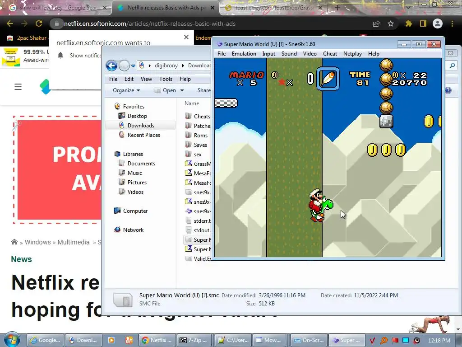Click the Explorer Forward arrow button

[124, 66]
